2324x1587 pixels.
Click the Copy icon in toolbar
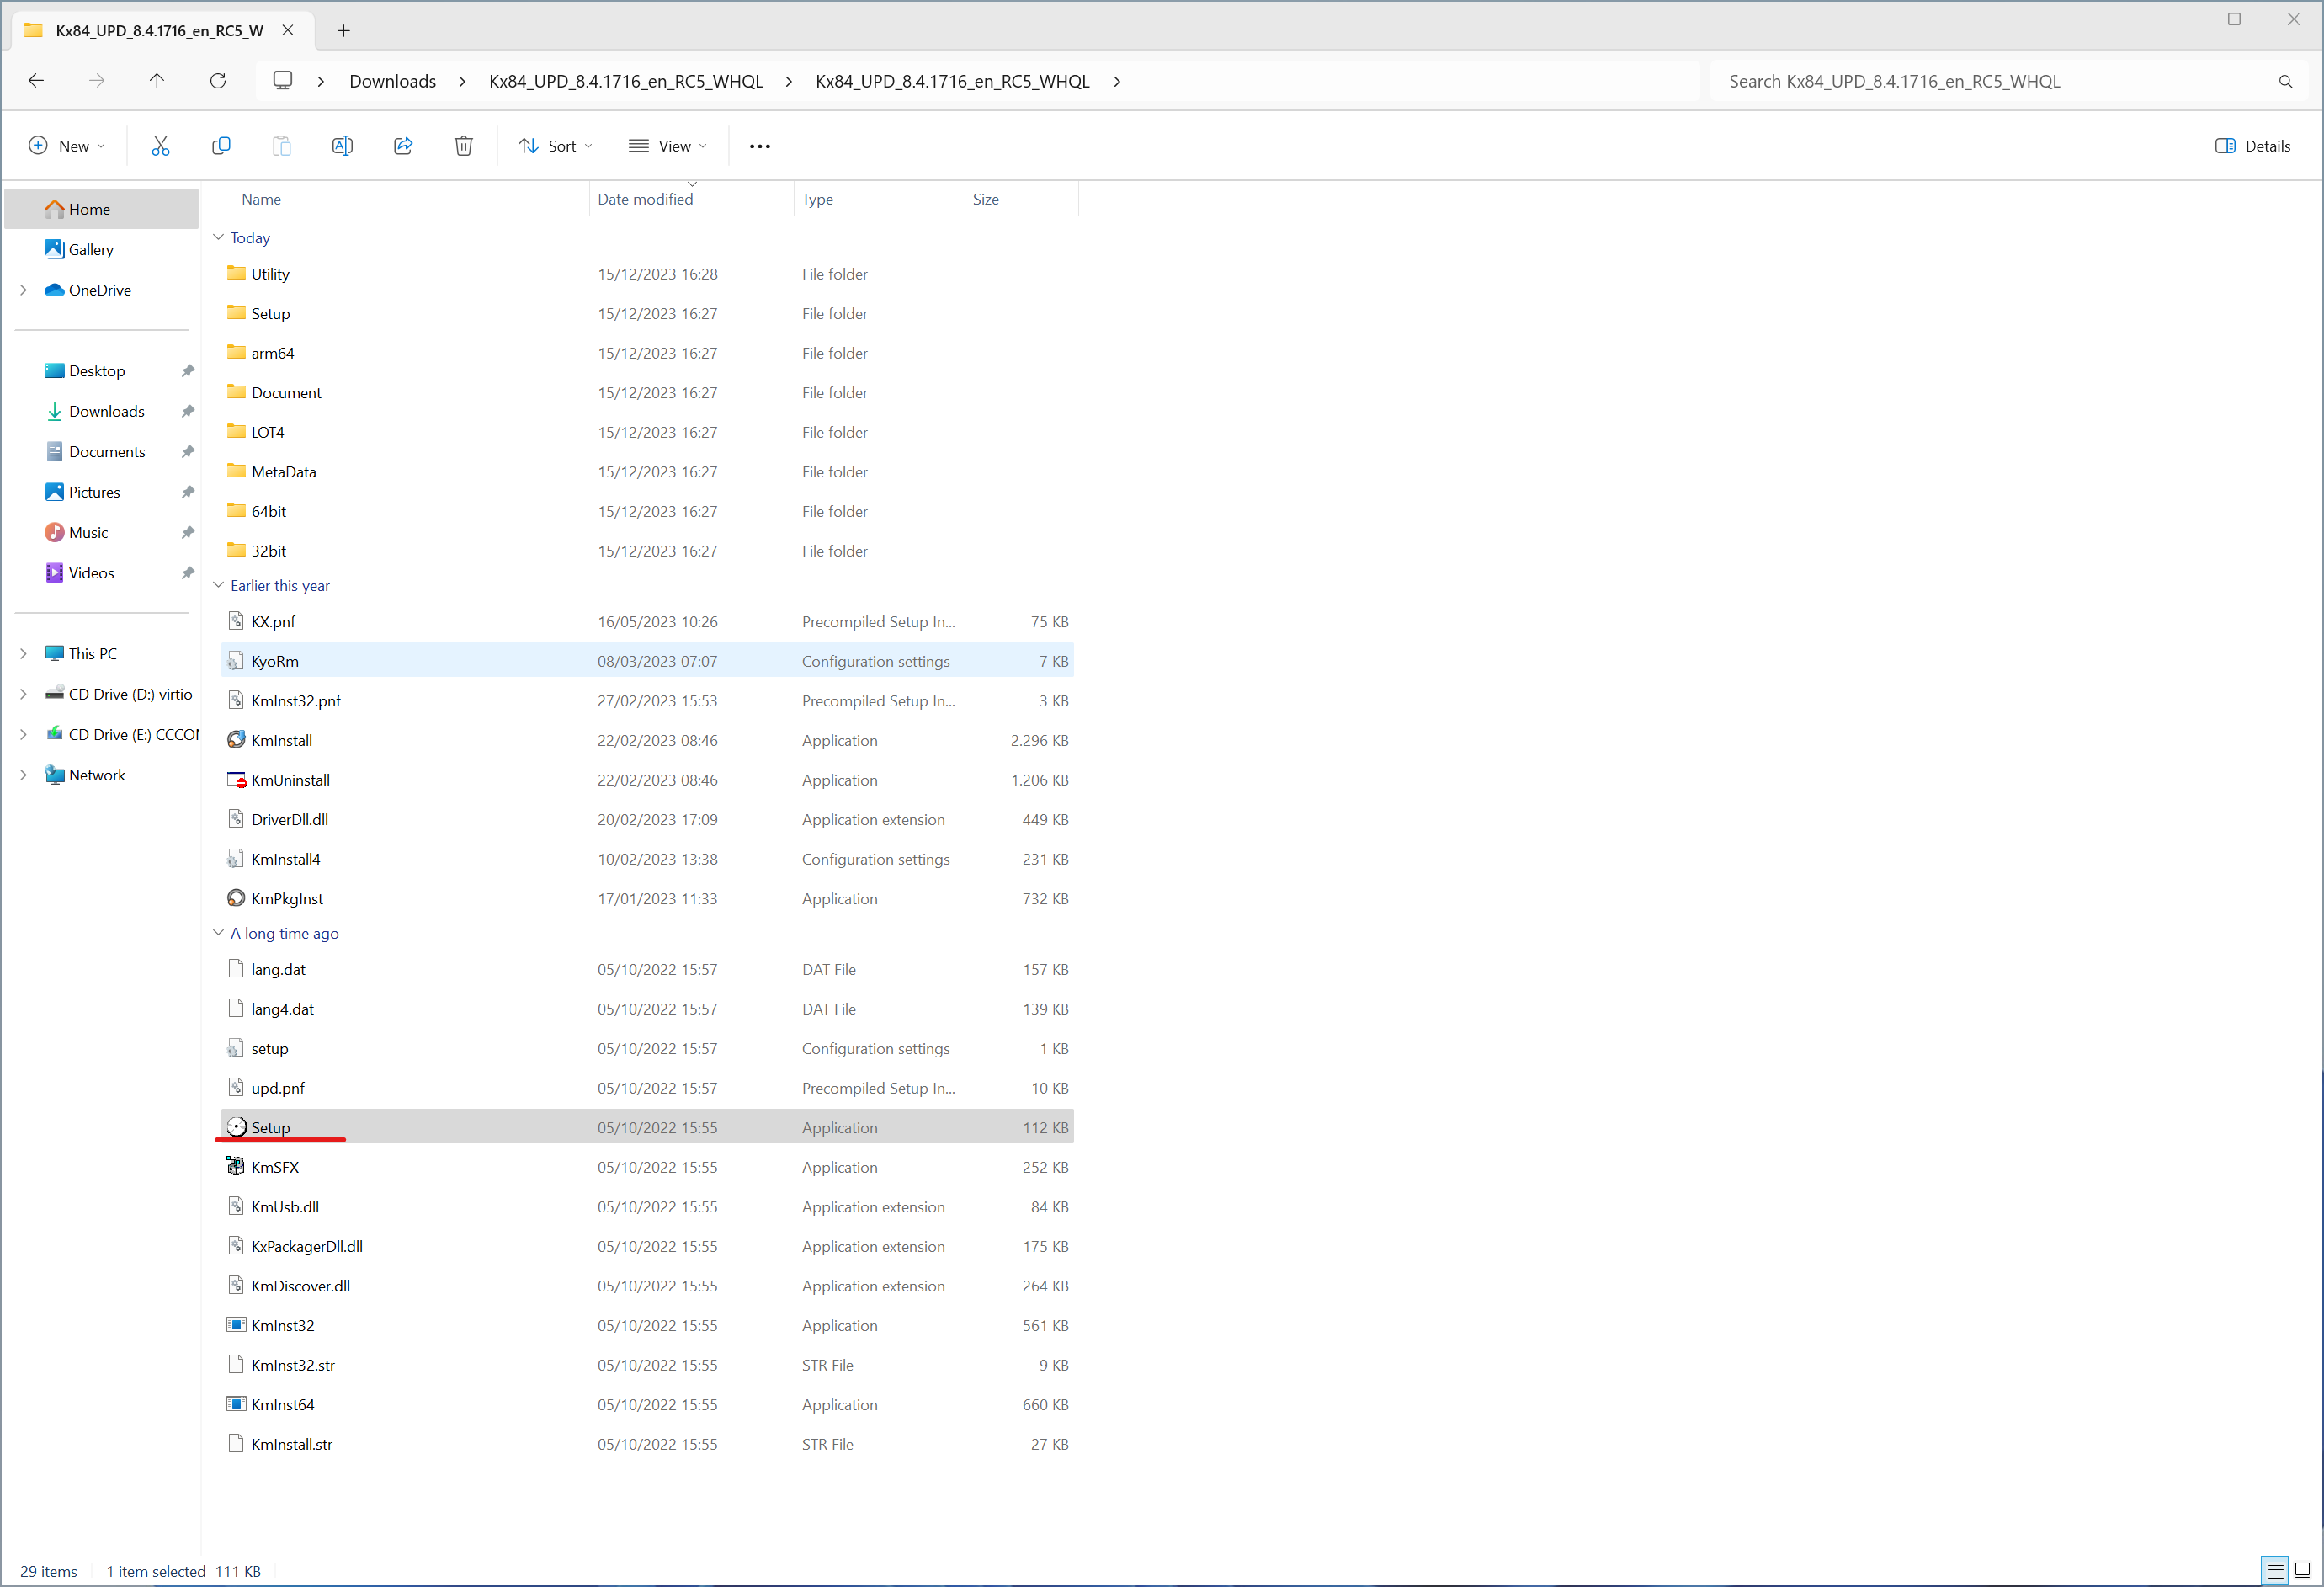click(x=221, y=146)
